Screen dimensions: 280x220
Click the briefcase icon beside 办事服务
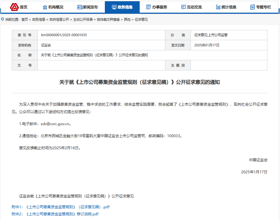coord(149,6)
